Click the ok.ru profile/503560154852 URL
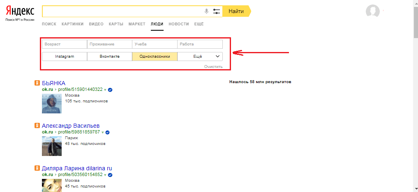 tap(72, 175)
